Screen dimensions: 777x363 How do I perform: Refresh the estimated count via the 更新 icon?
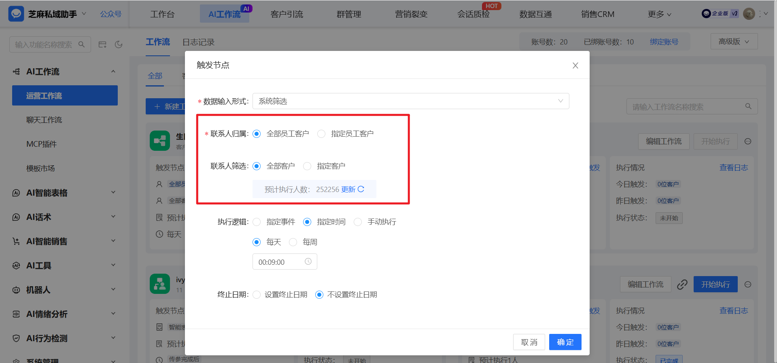click(361, 189)
